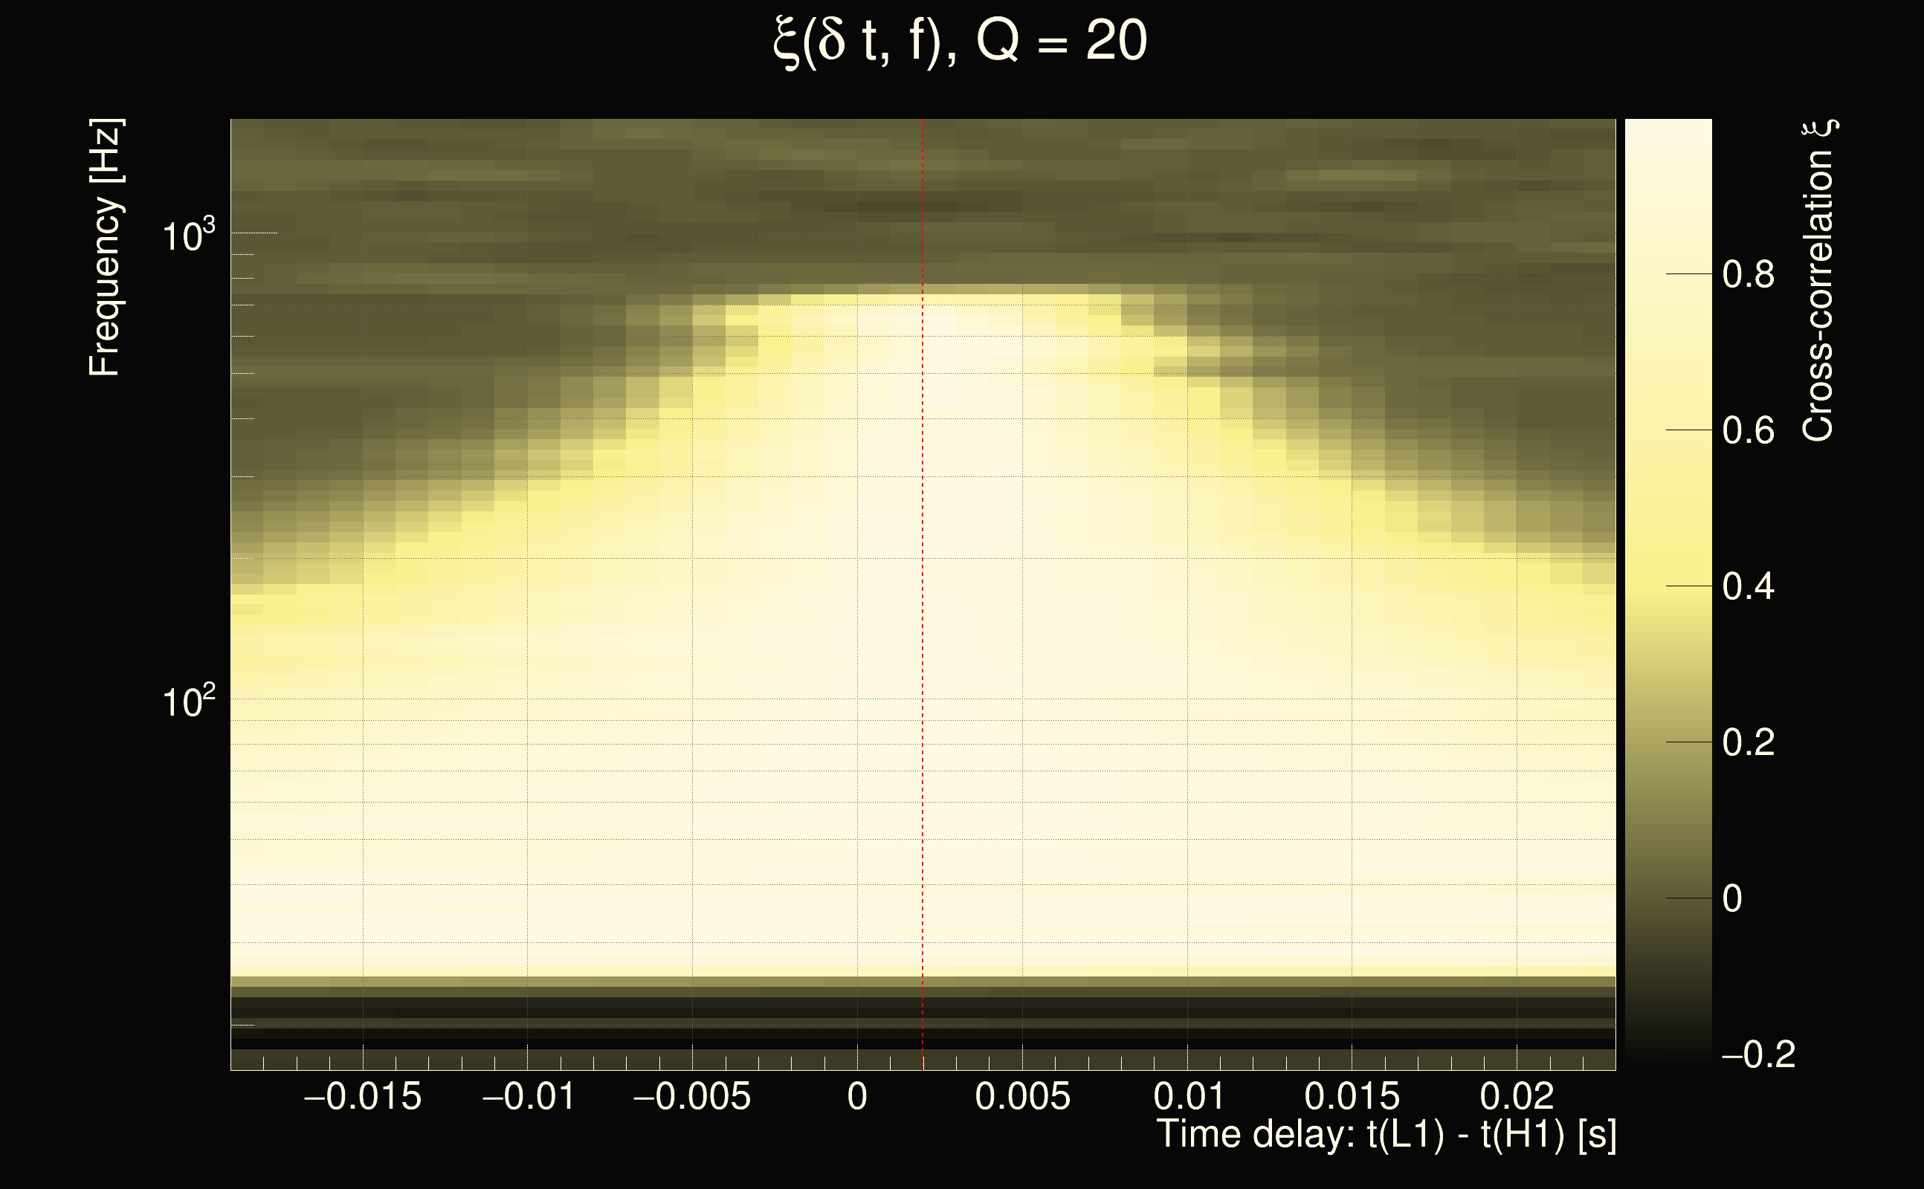Click the 10² frequency axis tick label

click(x=188, y=701)
